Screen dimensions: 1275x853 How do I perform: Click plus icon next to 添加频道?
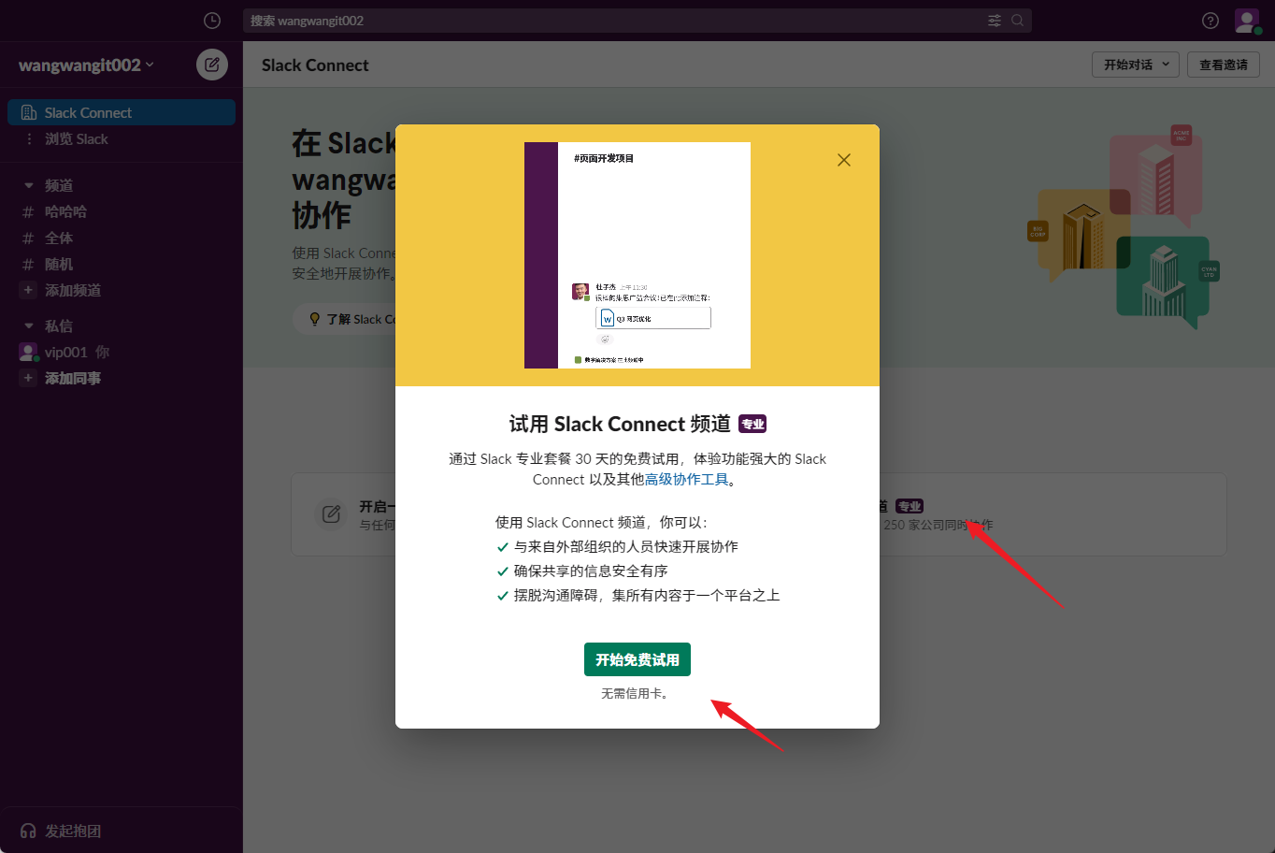point(28,290)
